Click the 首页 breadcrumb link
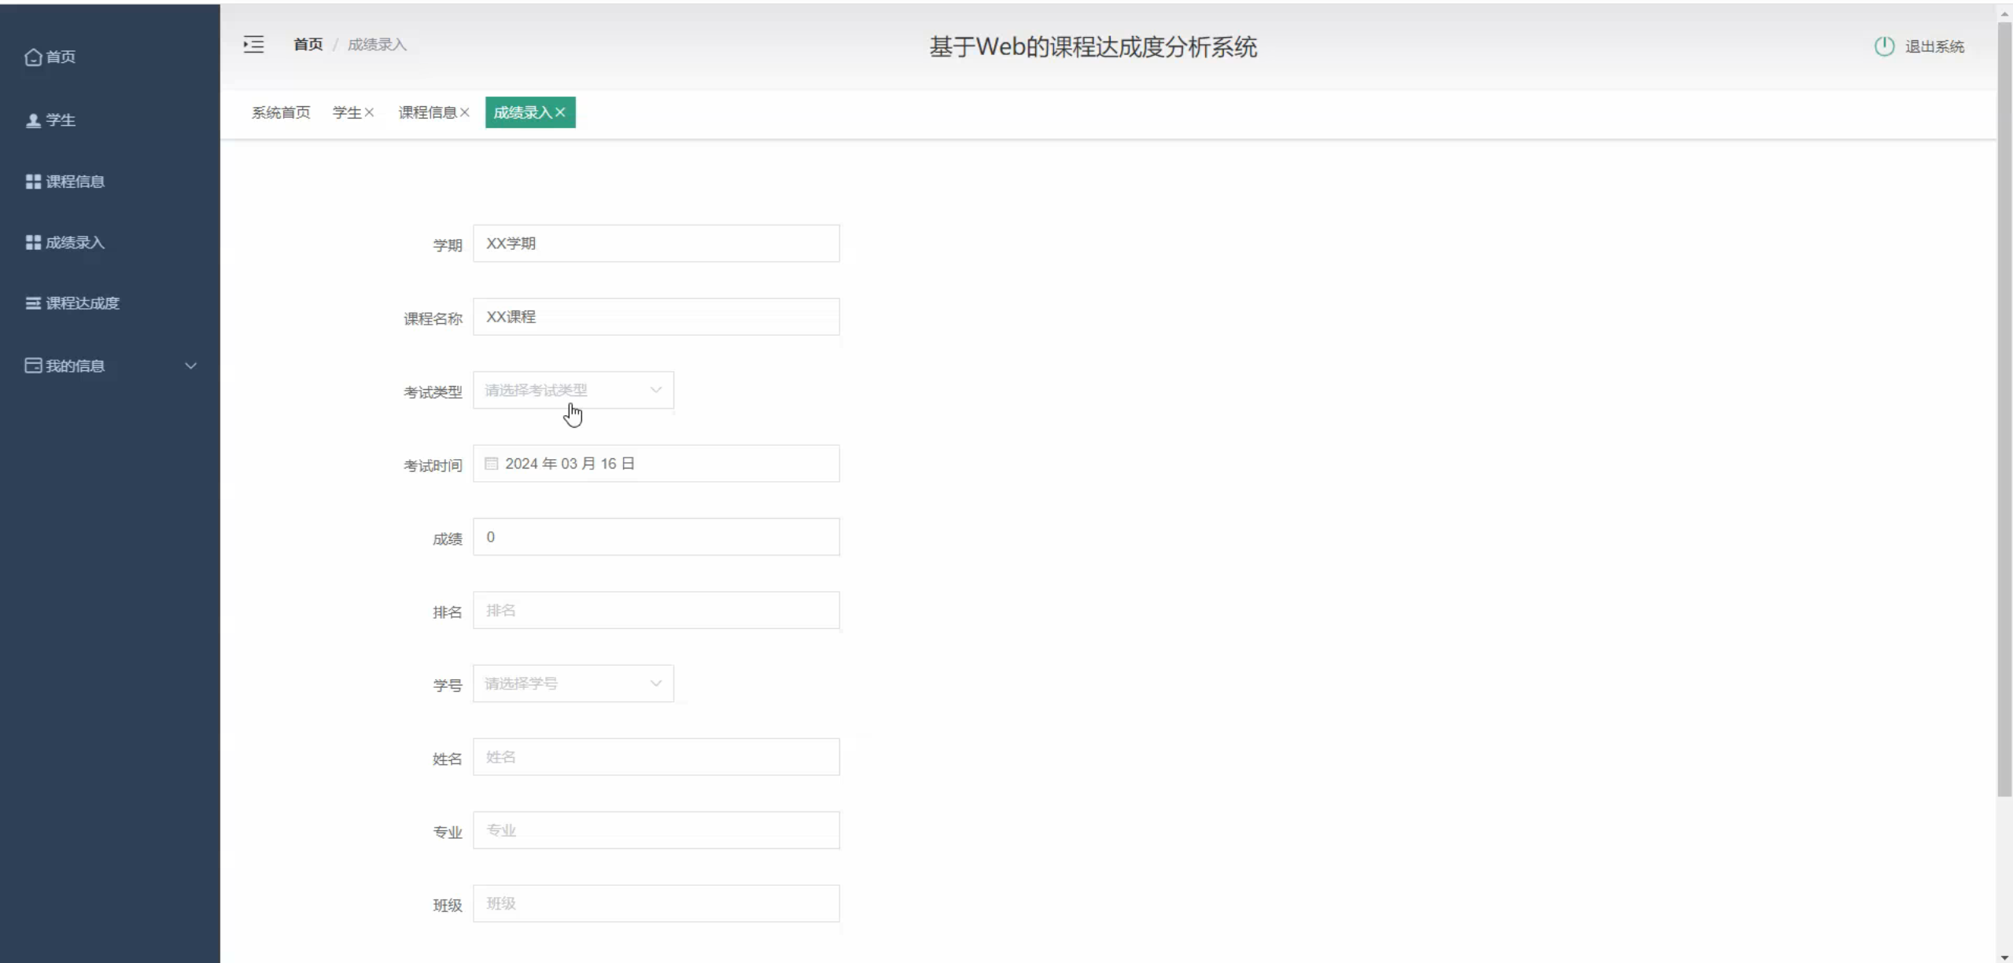Image resolution: width=2013 pixels, height=963 pixels. (308, 45)
